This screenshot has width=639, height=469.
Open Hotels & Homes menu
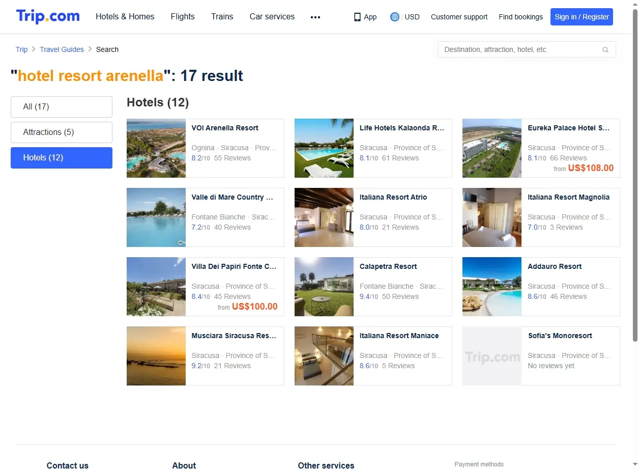[x=125, y=16]
